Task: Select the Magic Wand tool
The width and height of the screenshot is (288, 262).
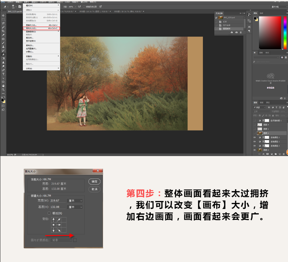Action: [x=3, y=27]
